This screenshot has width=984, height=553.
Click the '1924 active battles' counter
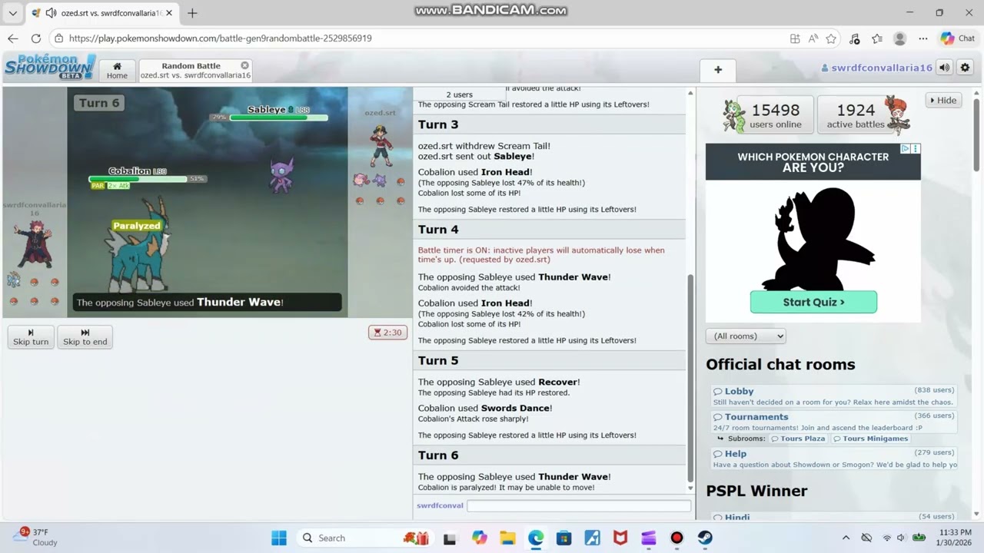[855, 115]
